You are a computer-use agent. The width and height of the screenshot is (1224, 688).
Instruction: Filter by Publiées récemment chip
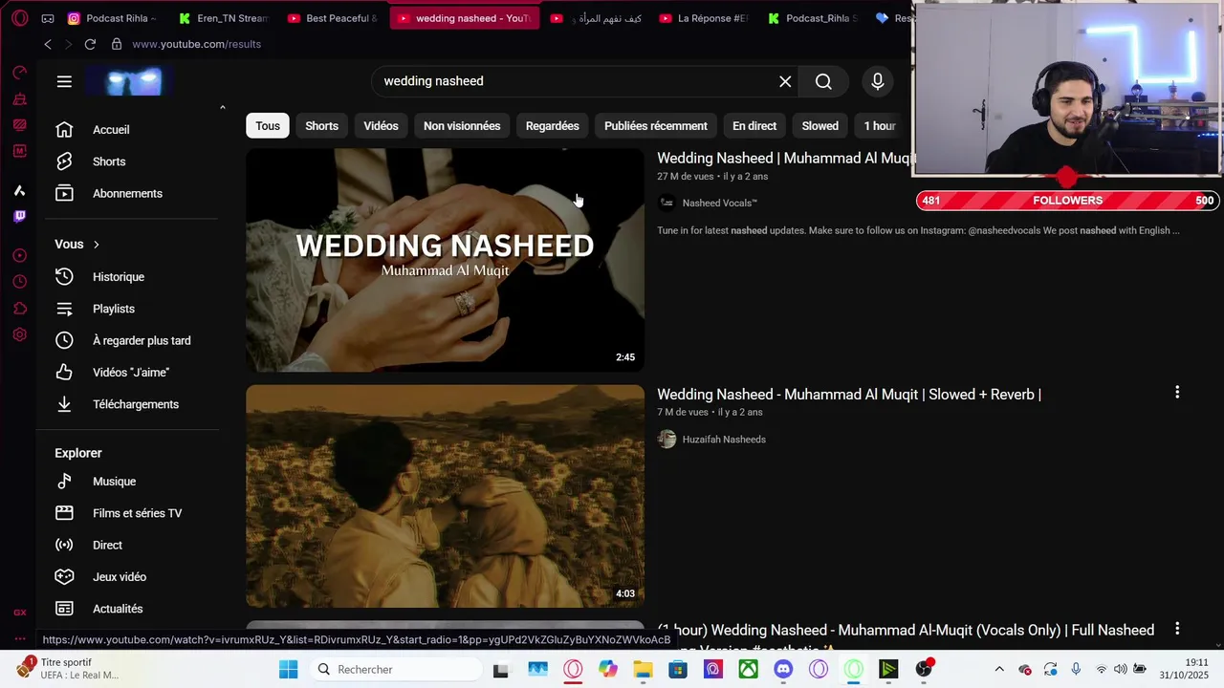click(656, 126)
